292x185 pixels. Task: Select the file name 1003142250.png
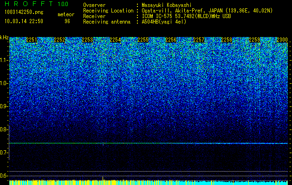[24, 12]
